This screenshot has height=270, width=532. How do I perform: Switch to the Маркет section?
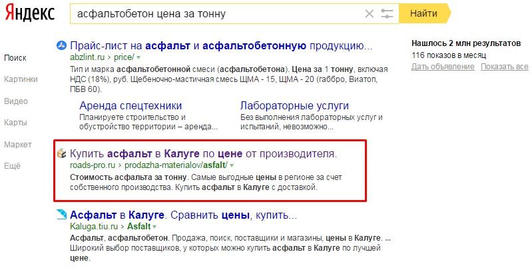tap(18, 145)
